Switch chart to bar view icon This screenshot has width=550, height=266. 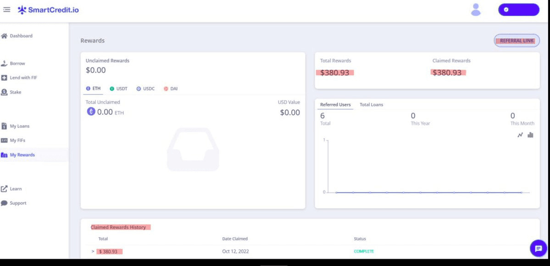530,135
